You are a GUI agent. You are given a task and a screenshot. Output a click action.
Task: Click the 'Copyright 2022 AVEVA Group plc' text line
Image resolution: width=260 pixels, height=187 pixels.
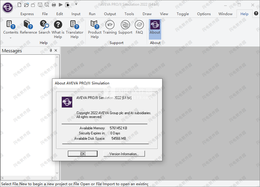114,113
